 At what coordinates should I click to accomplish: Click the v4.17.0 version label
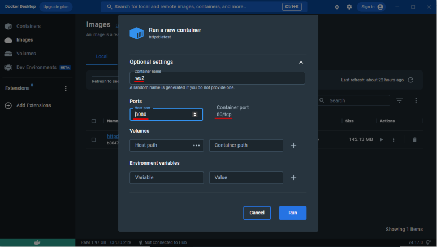(416, 242)
